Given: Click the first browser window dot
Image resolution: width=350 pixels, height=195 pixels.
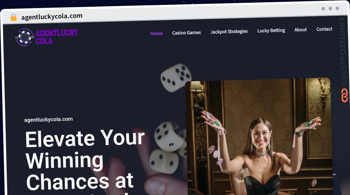Looking at the screenshot, I should [323, 9].
